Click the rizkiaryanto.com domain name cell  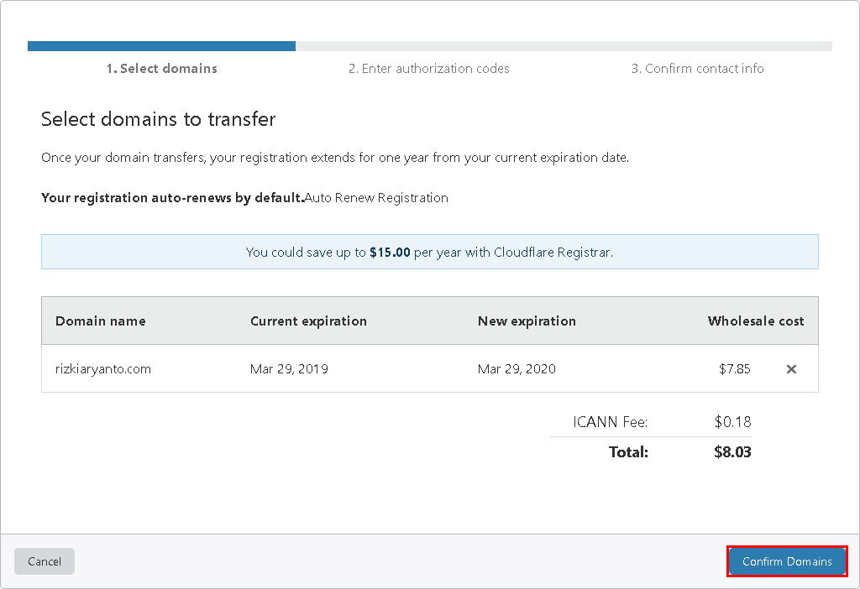103,368
